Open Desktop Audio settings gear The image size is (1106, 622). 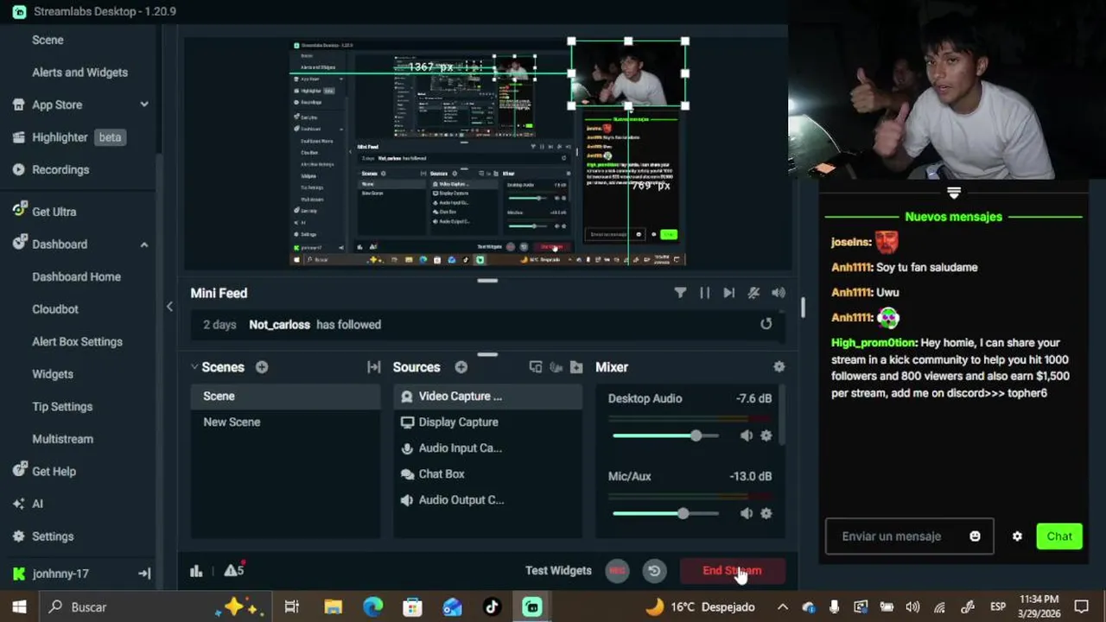[x=766, y=435]
